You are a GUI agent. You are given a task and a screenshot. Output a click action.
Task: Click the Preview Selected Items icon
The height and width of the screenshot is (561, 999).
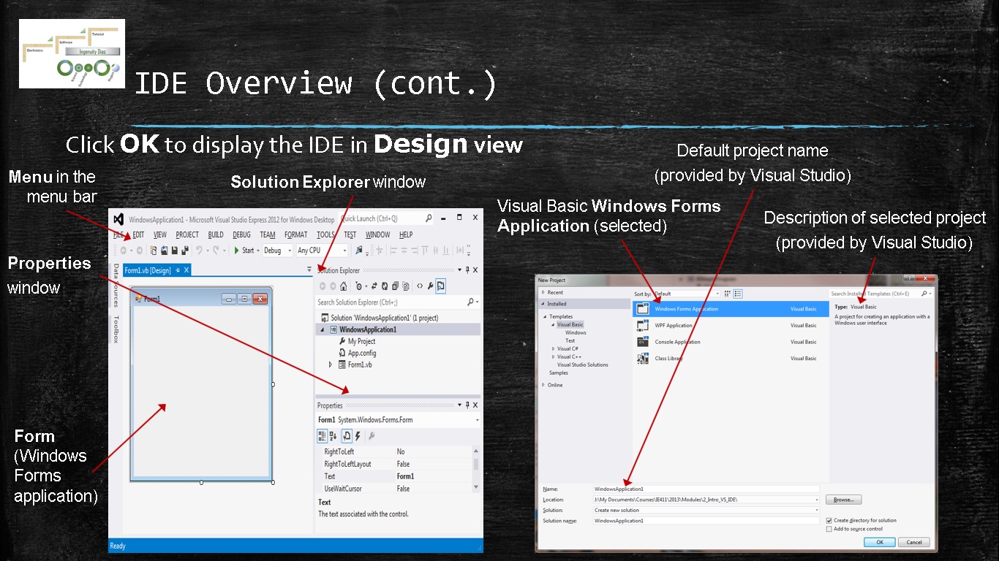point(441,286)
